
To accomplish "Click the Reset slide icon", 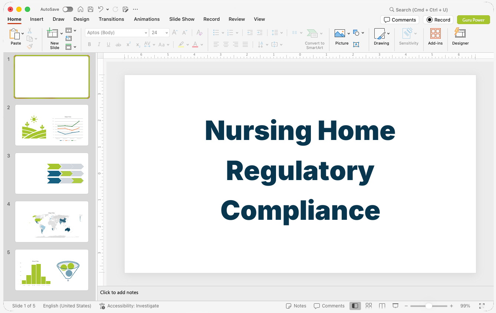I will pyautogui.click(x=69, y=38).
